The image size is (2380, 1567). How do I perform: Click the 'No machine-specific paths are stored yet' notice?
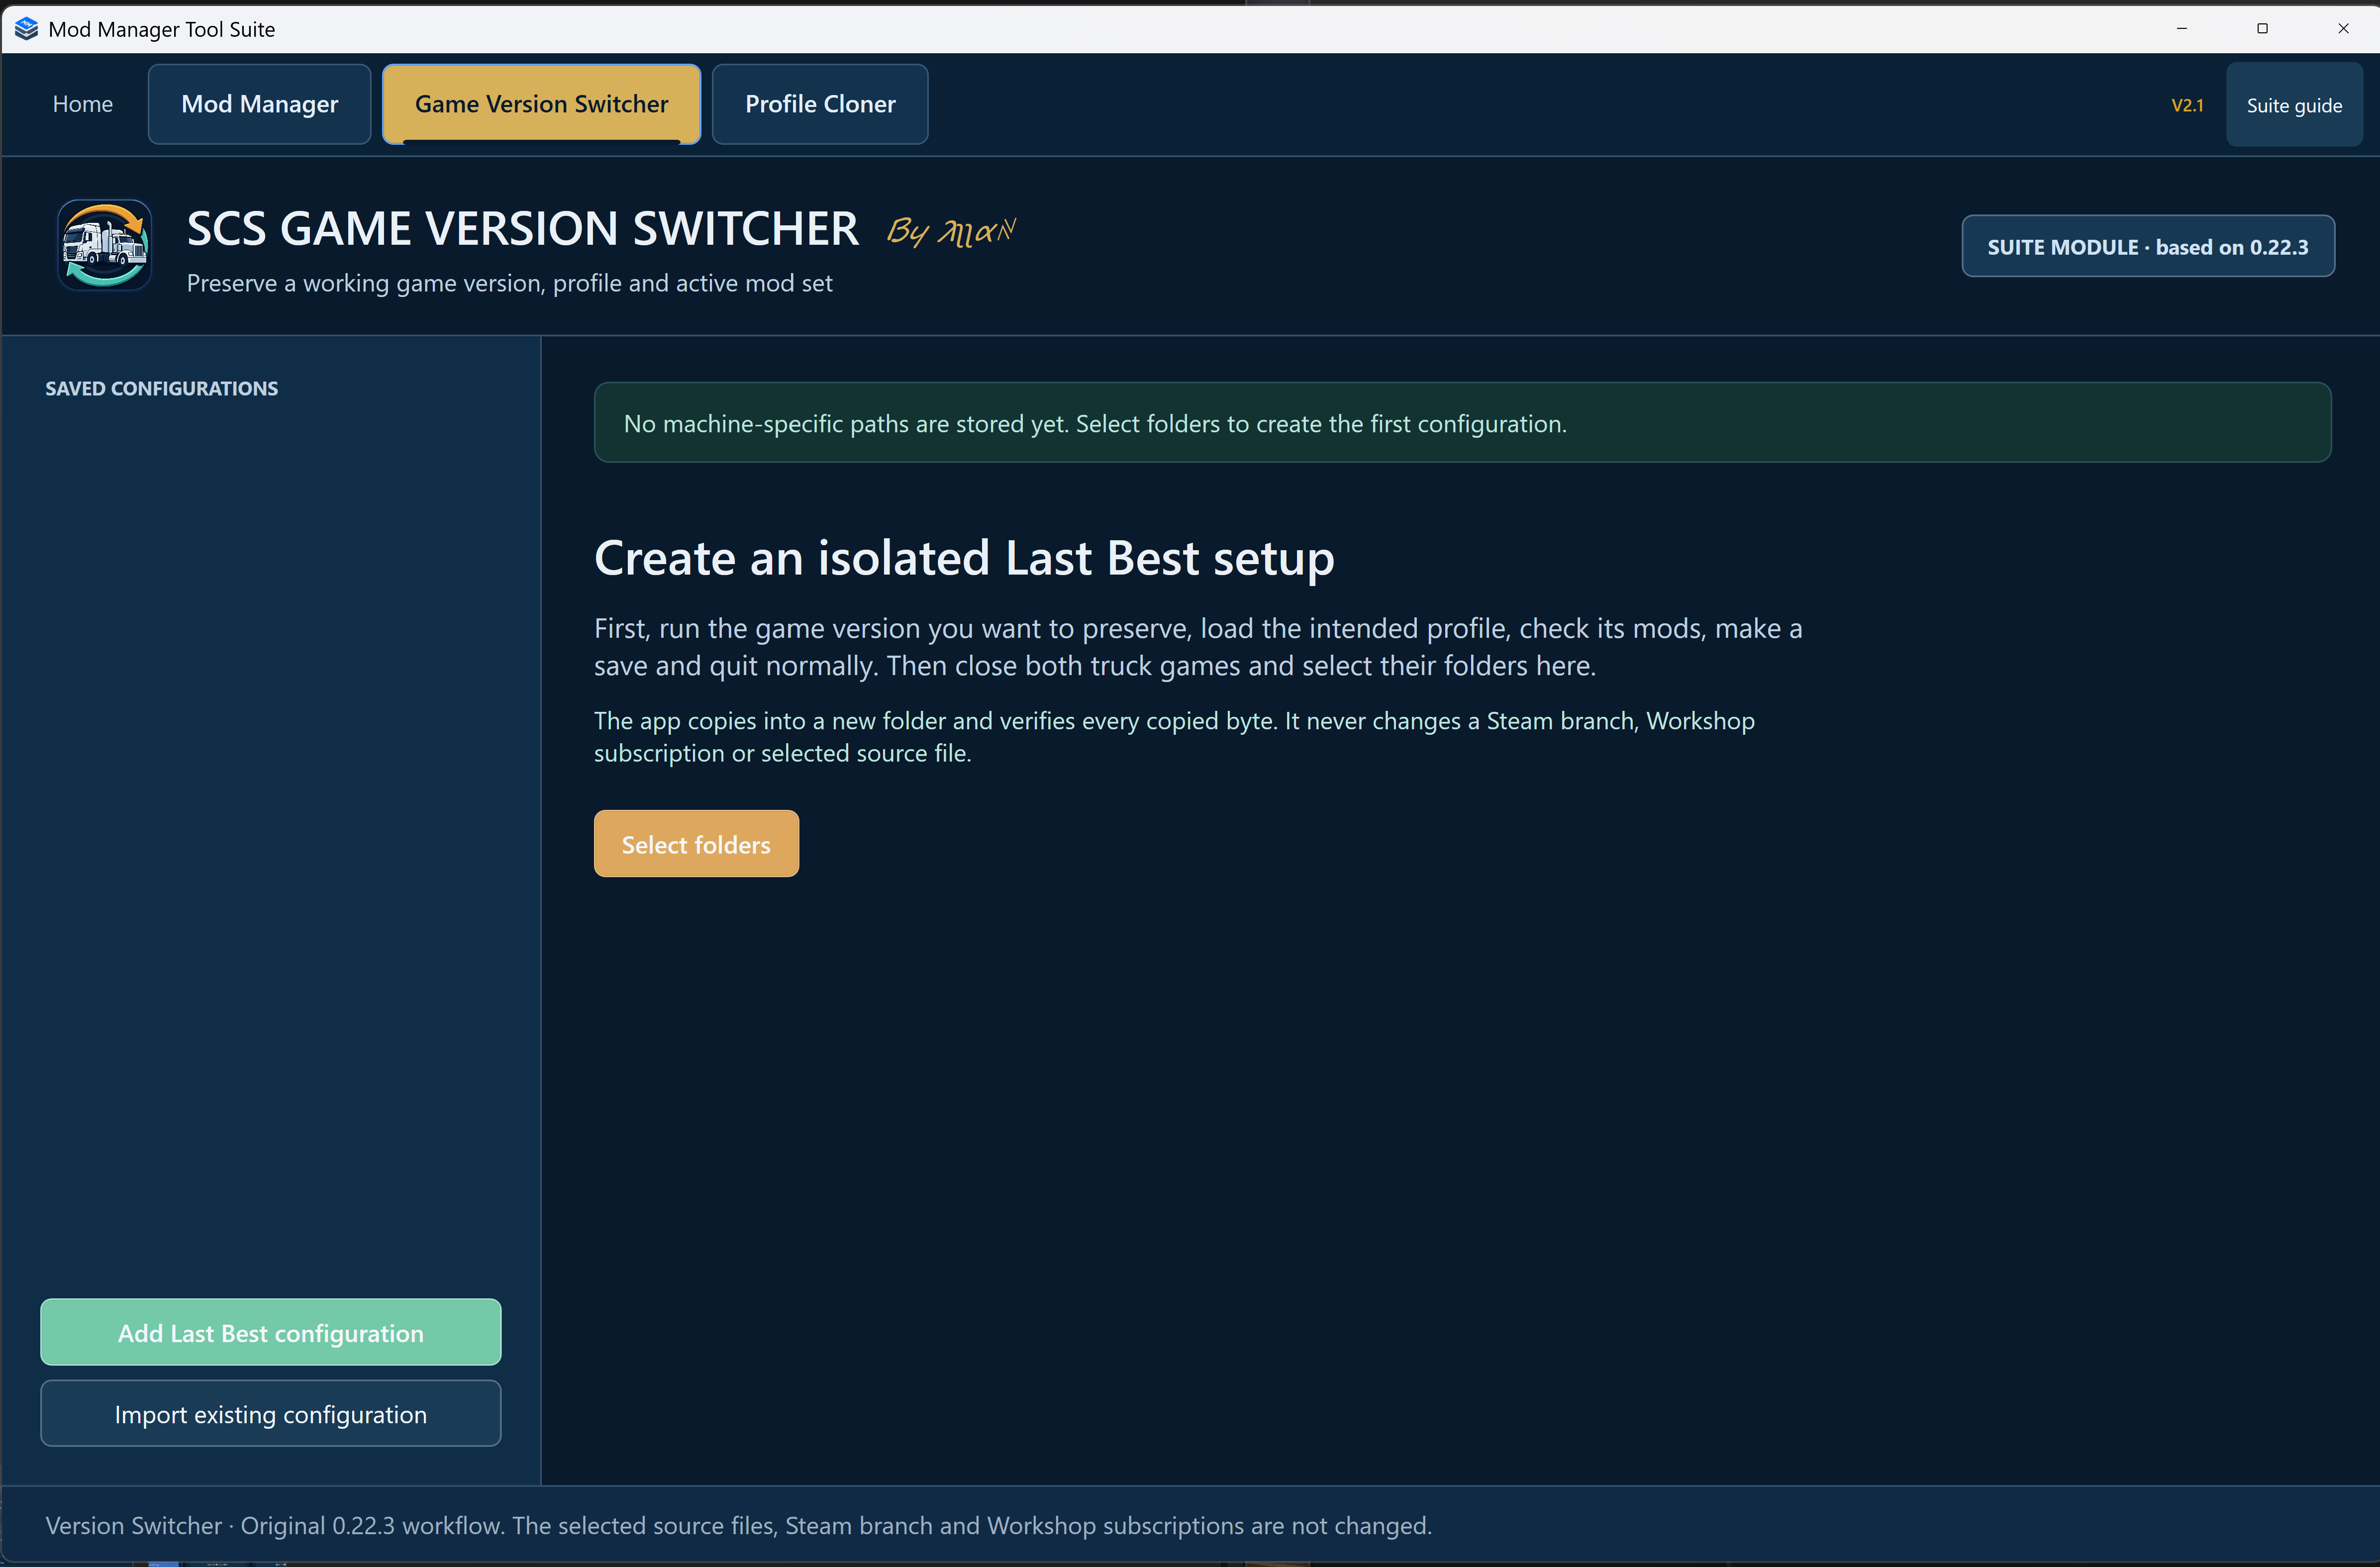click(1462, 423)
